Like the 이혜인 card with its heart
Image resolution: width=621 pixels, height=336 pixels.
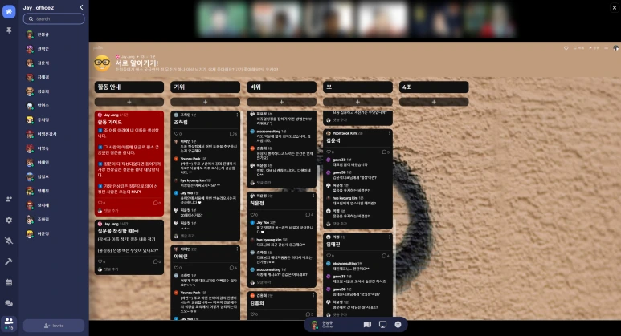point(178,268)
